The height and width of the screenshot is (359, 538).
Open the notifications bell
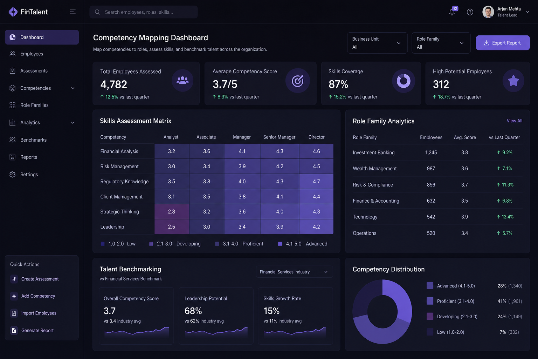pos(452,12)
